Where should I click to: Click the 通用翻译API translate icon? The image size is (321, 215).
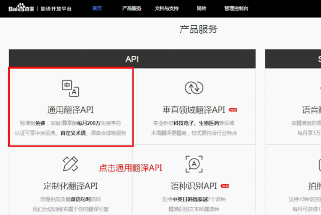point(70,88)
